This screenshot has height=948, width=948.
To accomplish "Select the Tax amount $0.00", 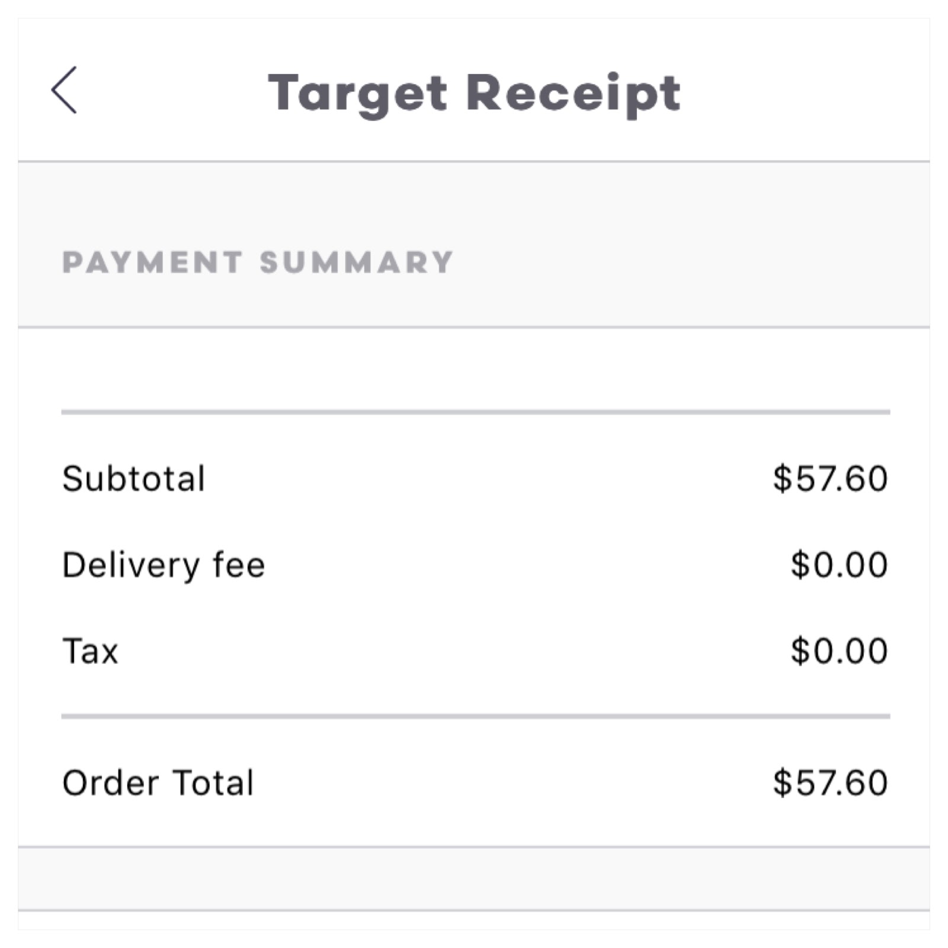I will [x=839, y=651].
